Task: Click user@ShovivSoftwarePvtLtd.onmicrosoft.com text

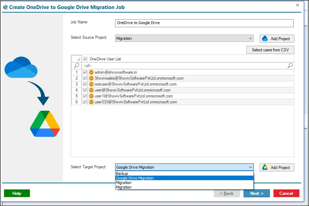Action: (133, 90)
